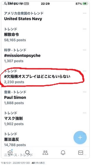This screenshot has height=165, width=91.
Task: Open the Search magnifier icon
Action: [x=28, y=152]
